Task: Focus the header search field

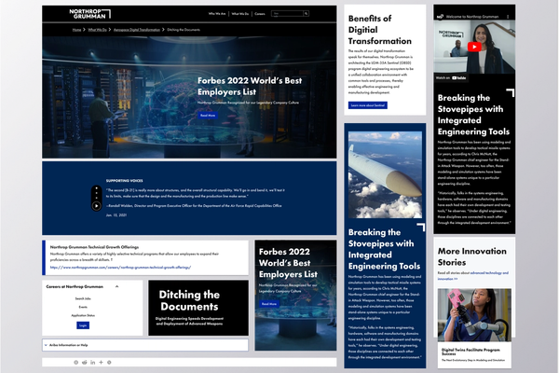Action: click(287, 14)
